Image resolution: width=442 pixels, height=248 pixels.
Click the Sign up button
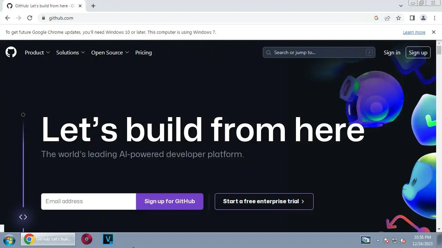(418, 52)
